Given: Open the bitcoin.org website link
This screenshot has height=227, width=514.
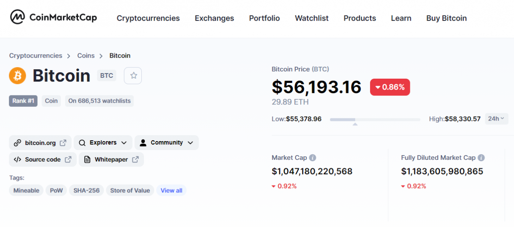Looking at the screenshot, I should tap(40, 143).
